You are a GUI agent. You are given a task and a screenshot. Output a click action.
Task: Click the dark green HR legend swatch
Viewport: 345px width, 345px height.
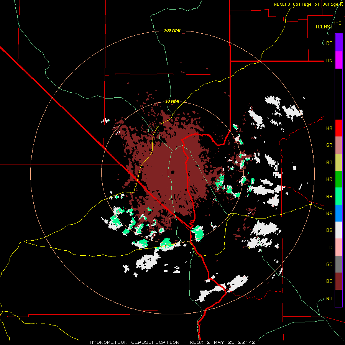point(338,179)
